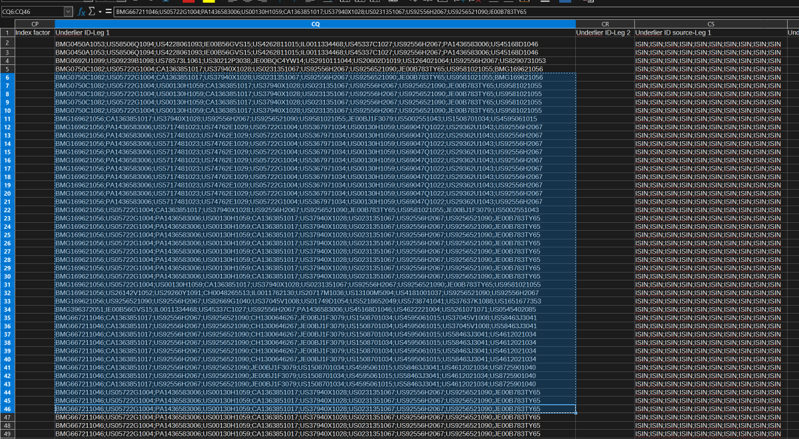Click the Select All corner box

tap(7, 24)
